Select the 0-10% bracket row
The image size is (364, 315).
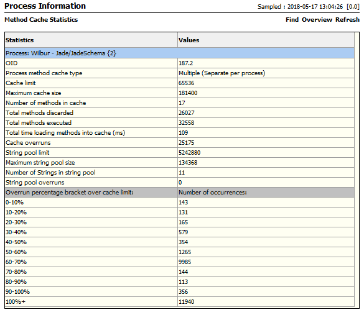(180, 203)
